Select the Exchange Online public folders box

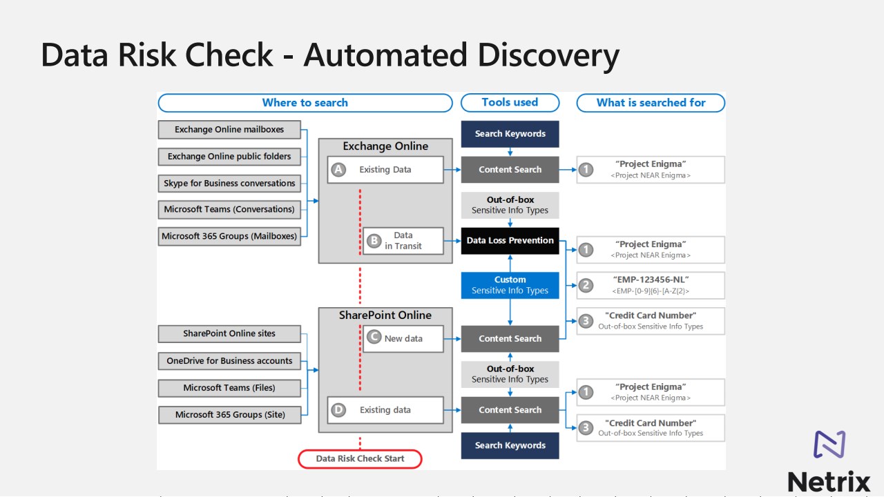[x=229, y=157]
